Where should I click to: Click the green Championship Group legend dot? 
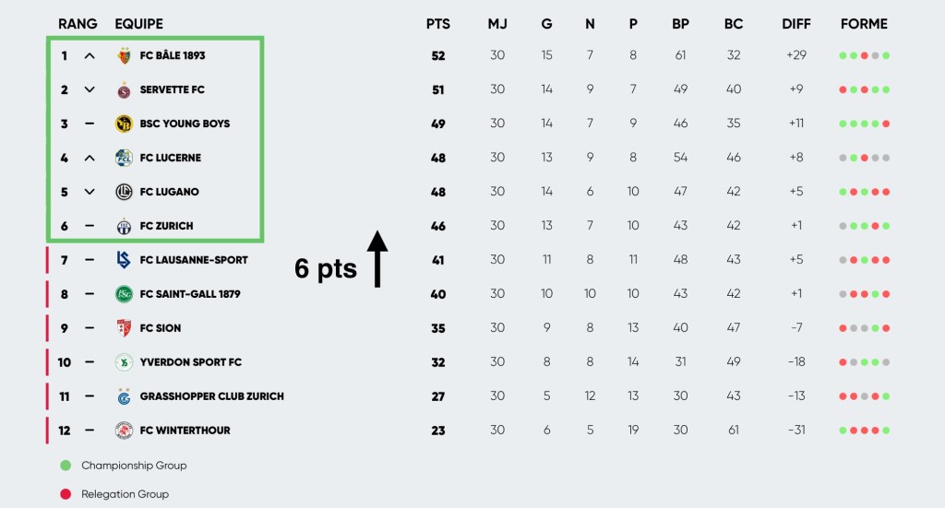66,466
